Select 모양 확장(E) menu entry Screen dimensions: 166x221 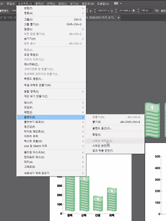click(51, 55)
